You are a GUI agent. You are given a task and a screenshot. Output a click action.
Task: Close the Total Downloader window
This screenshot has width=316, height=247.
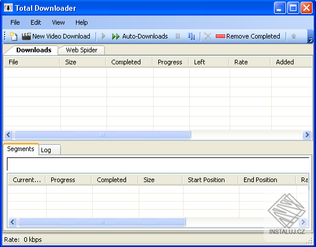[x=306, y=8]
